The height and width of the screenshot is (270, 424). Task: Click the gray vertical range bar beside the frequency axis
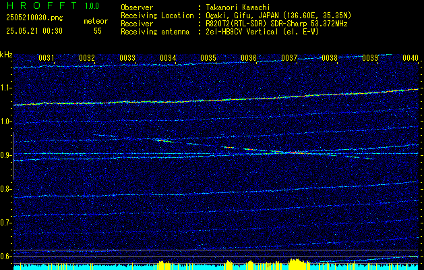(x=13, y=156)
